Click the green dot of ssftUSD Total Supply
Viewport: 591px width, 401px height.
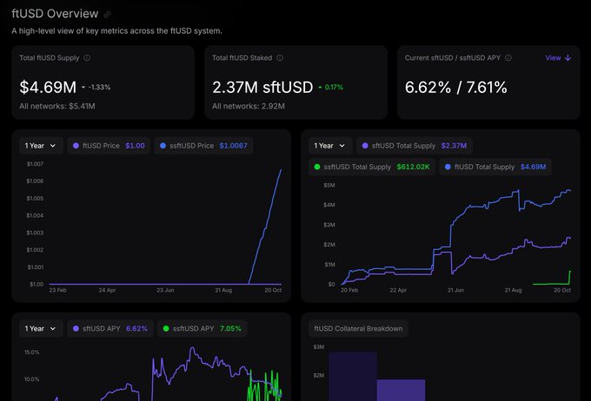click(317, 167)
